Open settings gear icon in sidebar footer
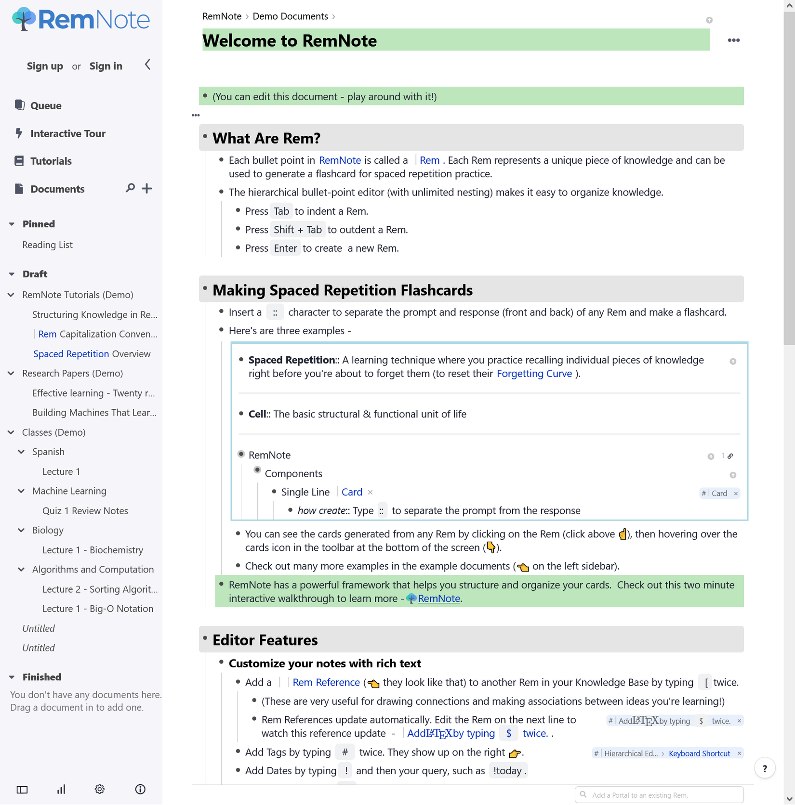The width and height of the screenshot is (795, 805). 100,789
